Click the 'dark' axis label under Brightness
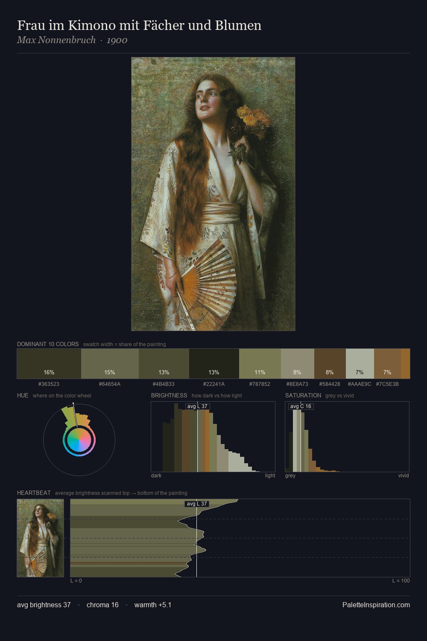 tap(156, 476)
